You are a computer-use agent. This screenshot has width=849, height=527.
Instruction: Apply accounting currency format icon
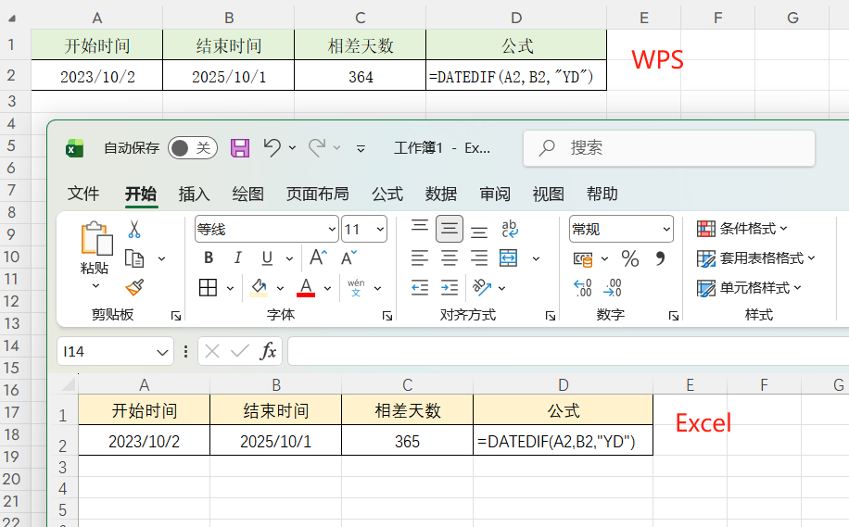pos(583,259)
